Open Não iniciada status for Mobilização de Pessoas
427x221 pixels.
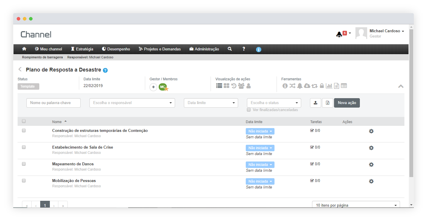coord(260,181)
